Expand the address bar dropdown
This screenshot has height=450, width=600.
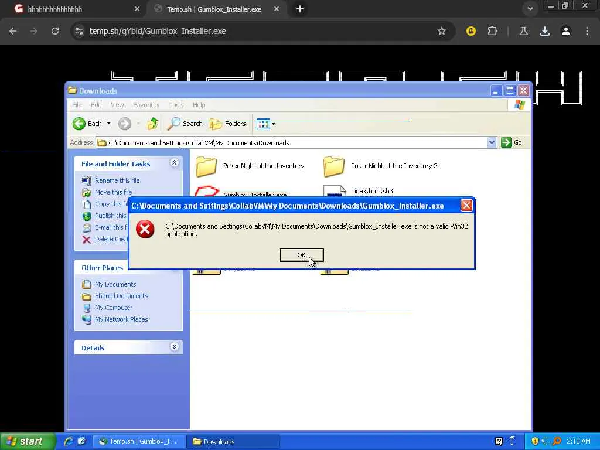(x=492, y=143)
